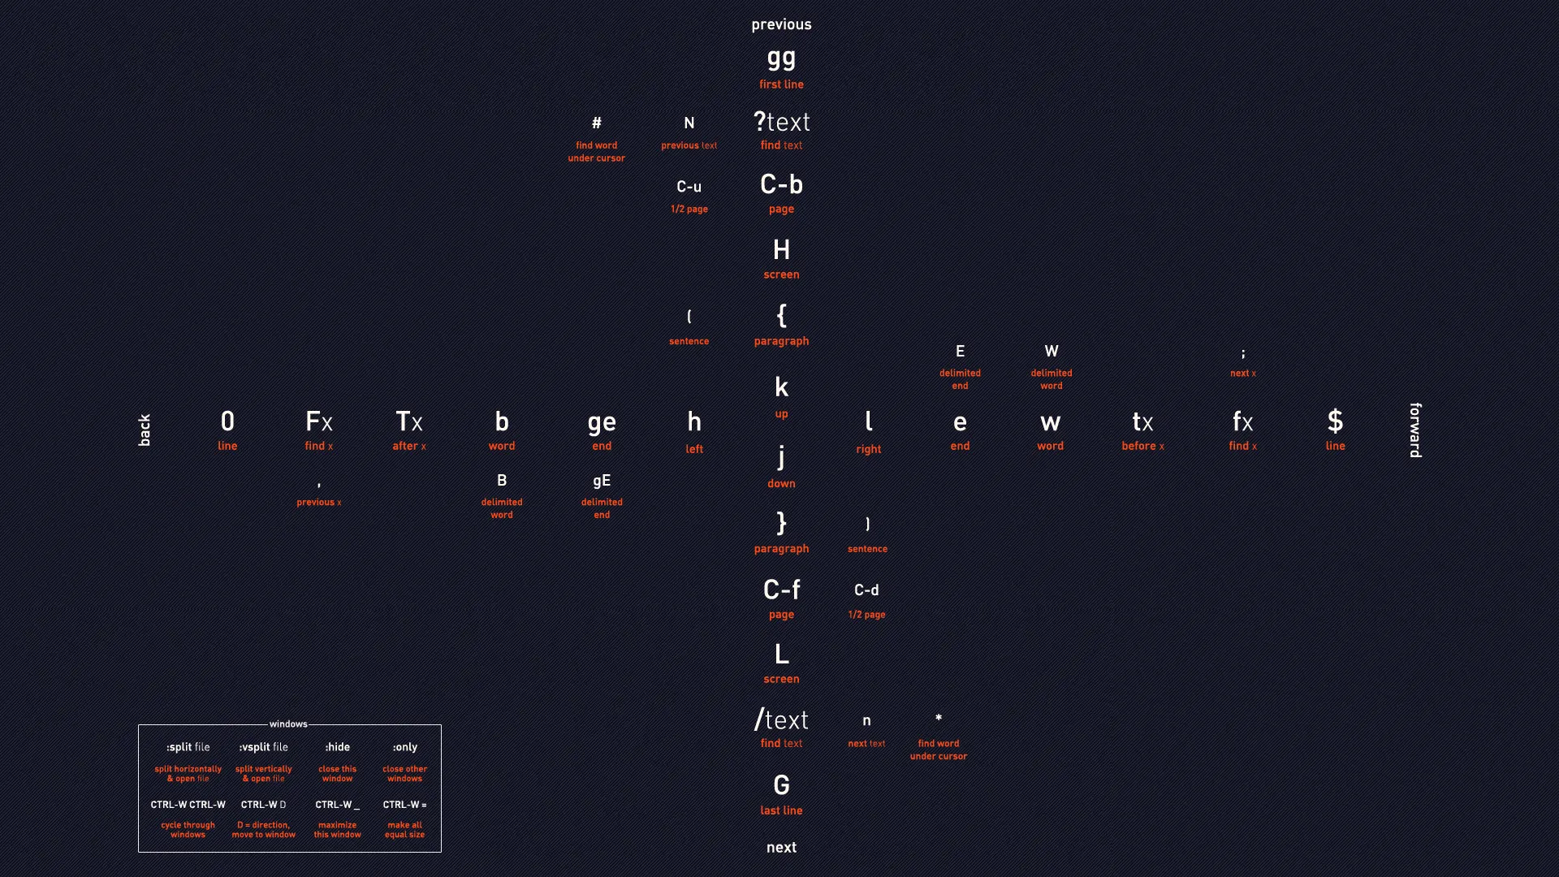Toggle the '*' find word under cursor command
This screenshot has height=877, width=1559.
(x=937, y=719)
